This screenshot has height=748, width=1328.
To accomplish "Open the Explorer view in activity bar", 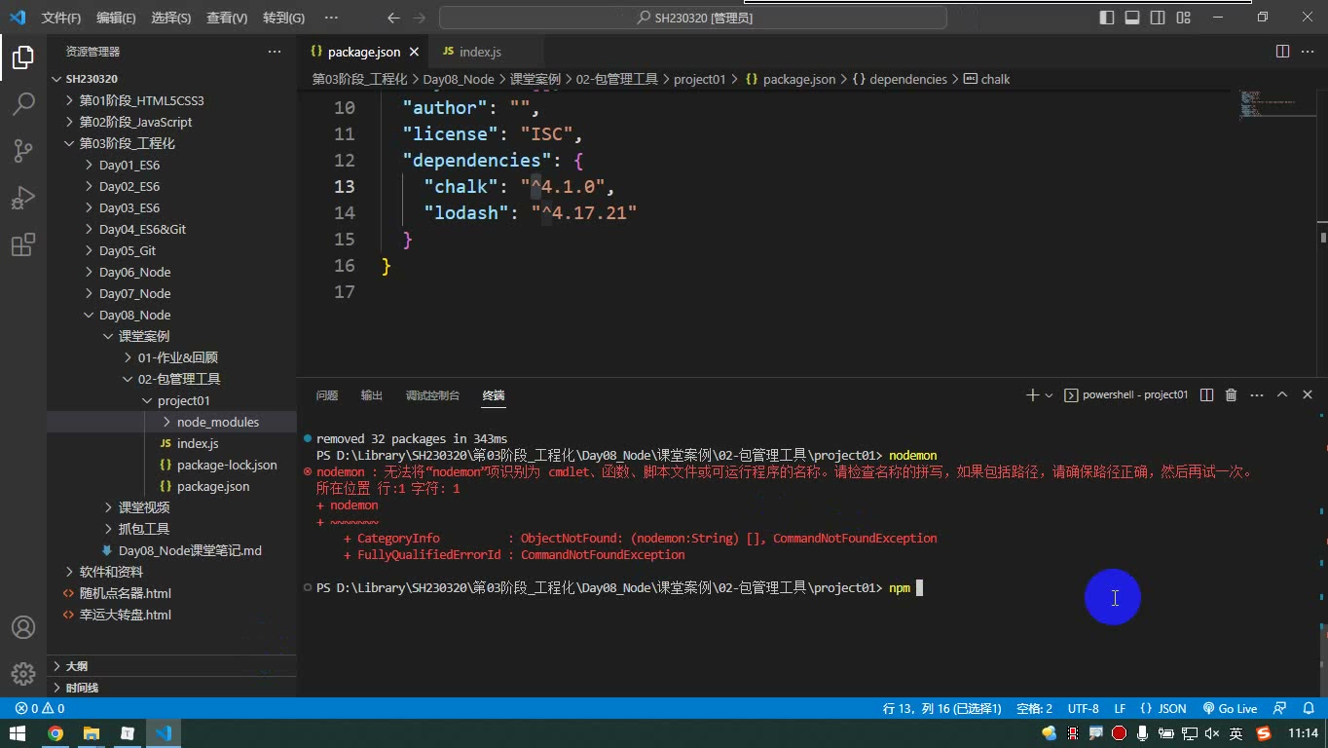I will 23,57.
